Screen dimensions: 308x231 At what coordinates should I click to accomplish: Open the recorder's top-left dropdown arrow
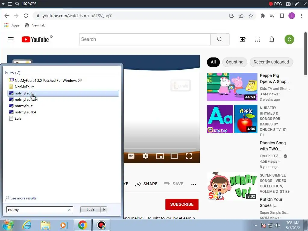(3, 4)
